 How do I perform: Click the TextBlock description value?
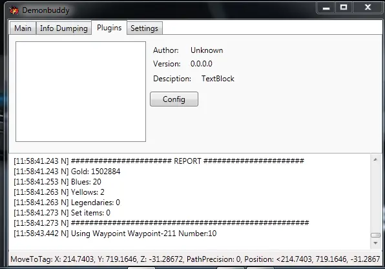[x=218, y=79]
